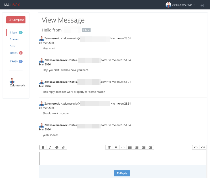
Task: Apply an unordered bullet list
Action: click(x=130, y=147)
